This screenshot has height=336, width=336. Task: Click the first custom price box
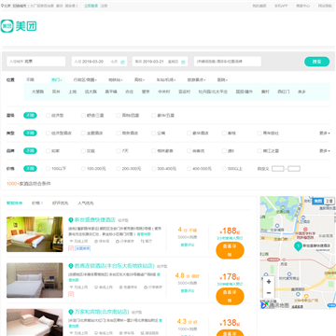pyautogui.click(x=278, y=169)
